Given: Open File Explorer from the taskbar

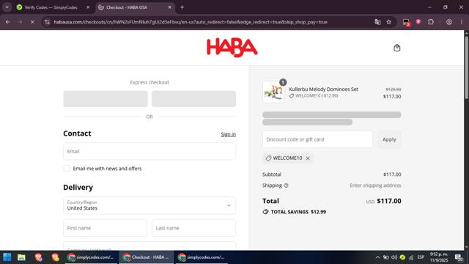Looking at the screenshot, I should click(21, 257).
